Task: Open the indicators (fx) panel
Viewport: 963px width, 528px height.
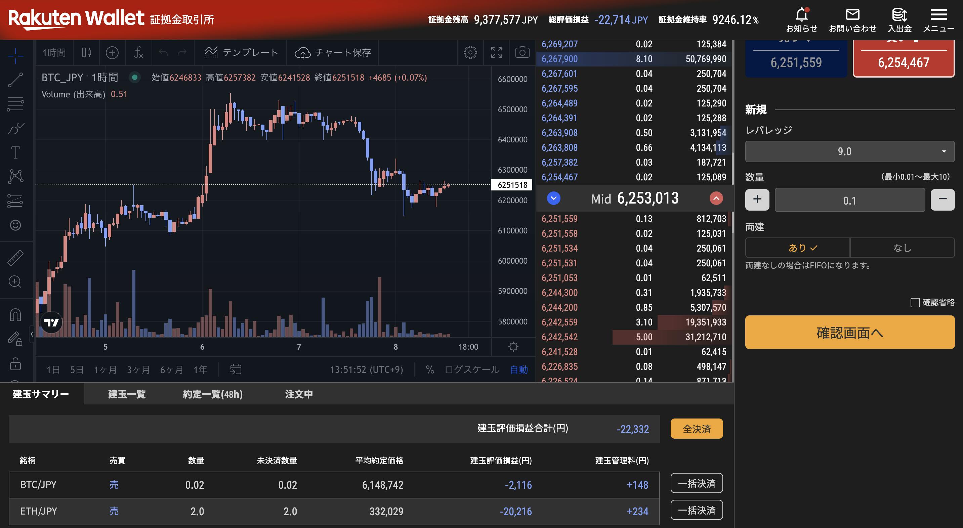Action: click(x=138, y=53)
